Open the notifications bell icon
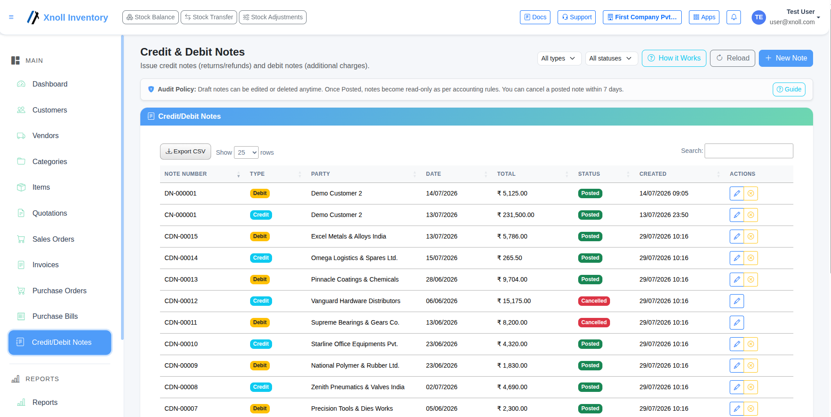This screenshot has width=831, height=417. (734, 17)
